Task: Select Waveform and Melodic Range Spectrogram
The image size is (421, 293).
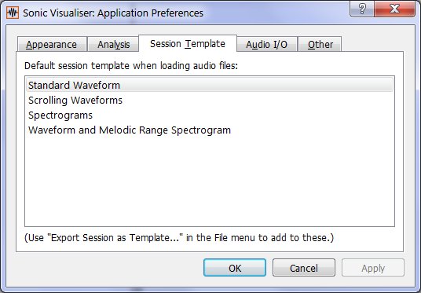Action: click(x=210, y=130)
